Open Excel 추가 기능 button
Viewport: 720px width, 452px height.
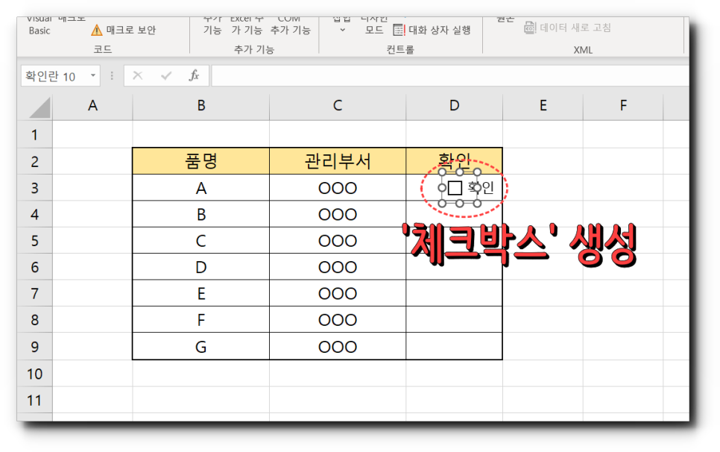247,25
